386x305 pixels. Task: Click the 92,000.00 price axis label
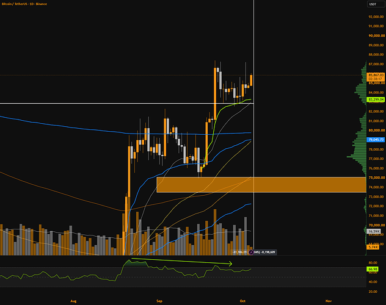tap(376, 16)
